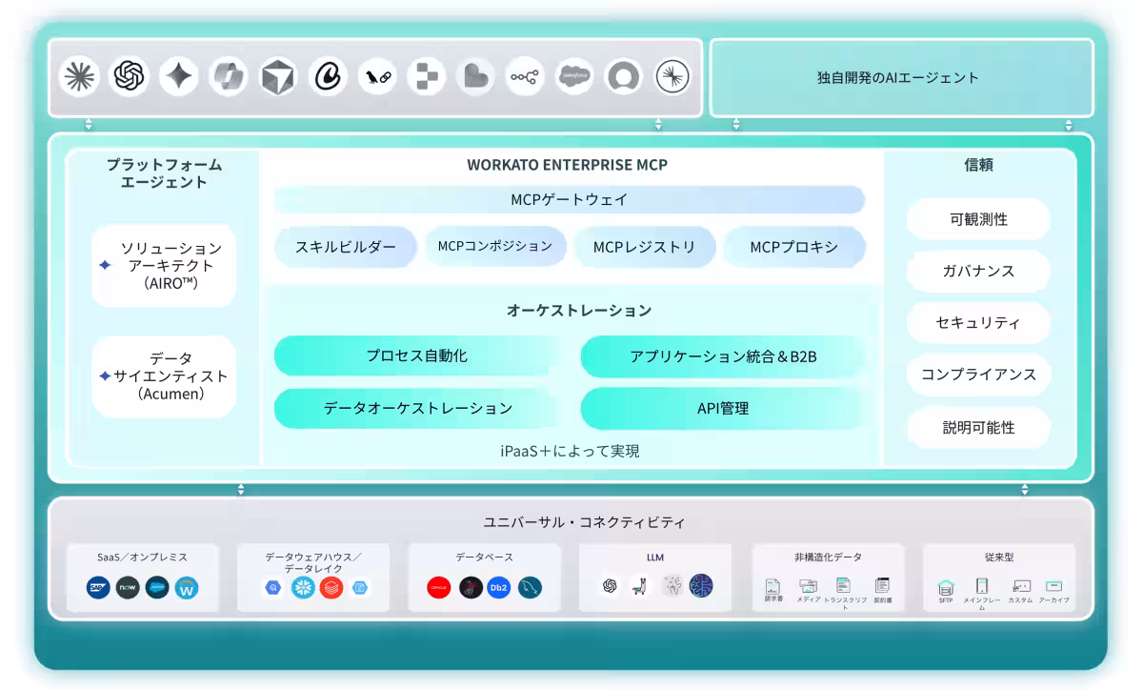Image resolution: width=1143 pixels, height=690 pixels.
Task: Click the WORKATO ENTERPRISE MCP heading
Action: tap(568, 164)
